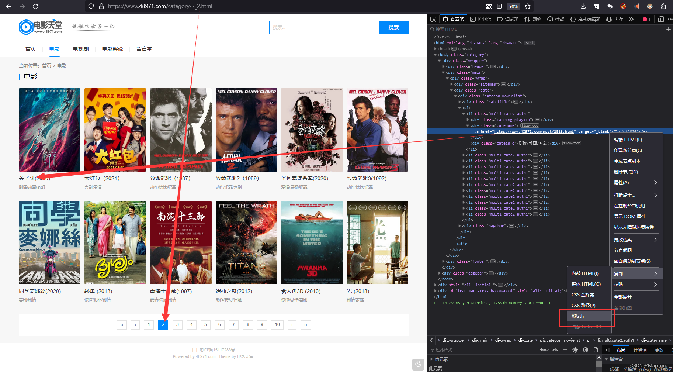The width and height of the screenshot is (673, 372).
Task: Open the 留言本 navigation link
Action: point(144,49)
